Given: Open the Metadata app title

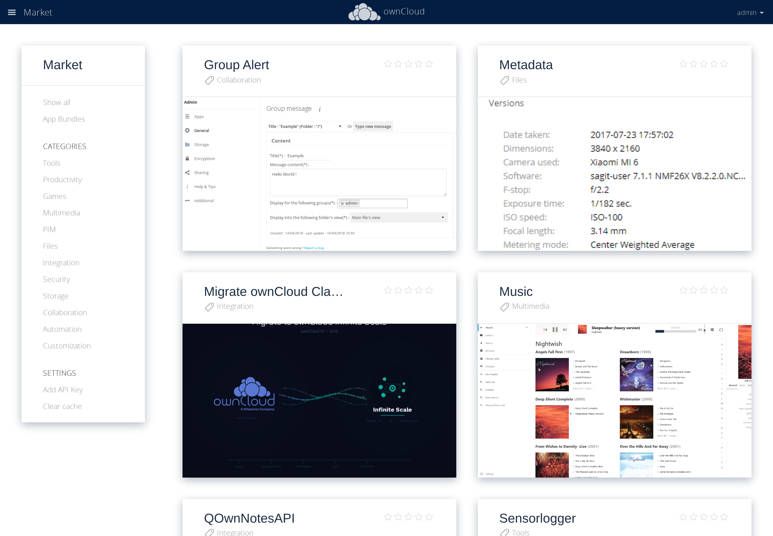Looking at the screenshot, I should click(x=526, y=65).
